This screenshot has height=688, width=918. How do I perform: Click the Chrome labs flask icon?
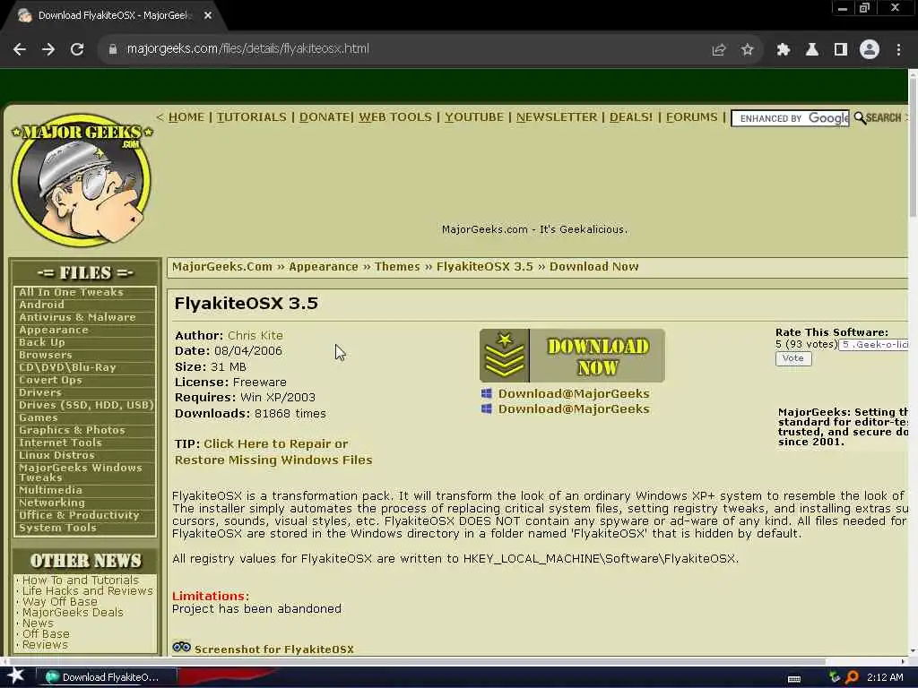[x=812, y=50]
